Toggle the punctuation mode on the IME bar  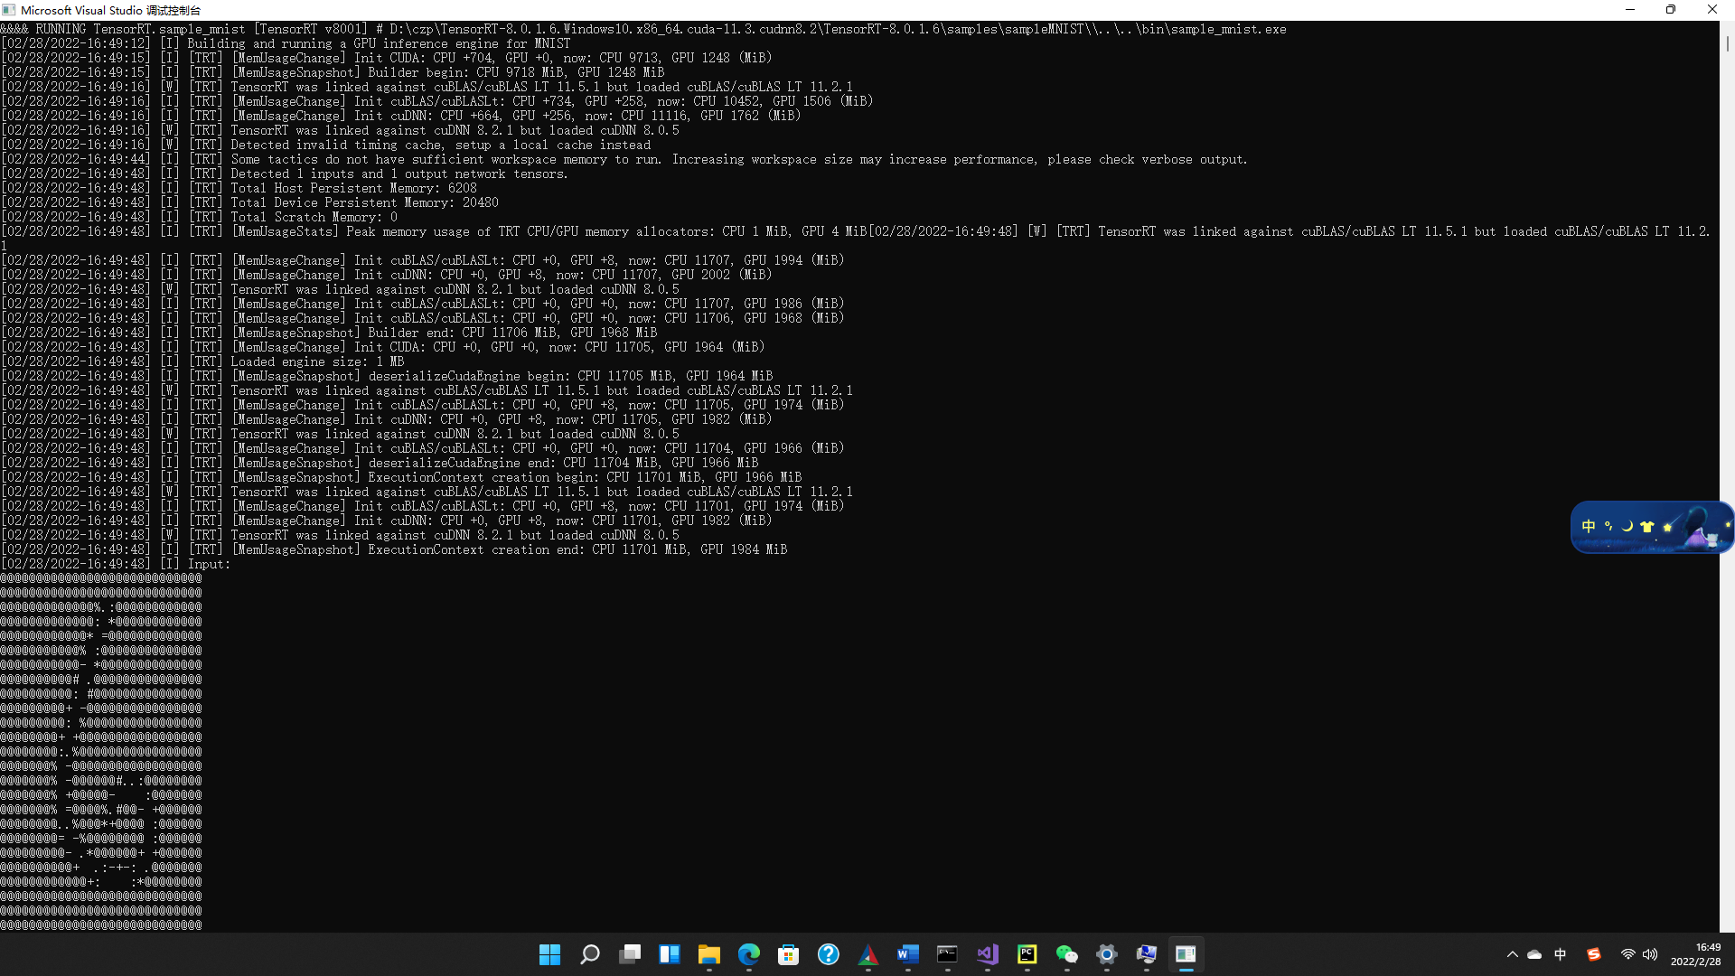pyautogui.click(x=1608, y=526)
